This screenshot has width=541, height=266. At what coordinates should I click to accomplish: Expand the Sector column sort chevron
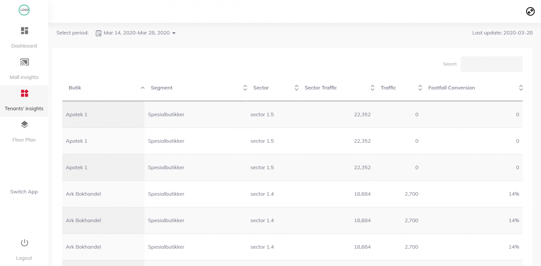coord(296,87)
